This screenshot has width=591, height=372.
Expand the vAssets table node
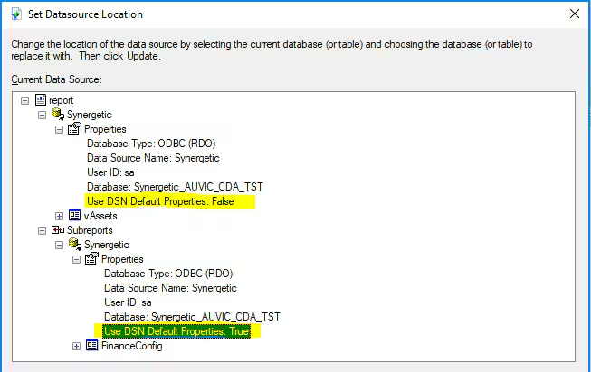click(x=59, y=217)
